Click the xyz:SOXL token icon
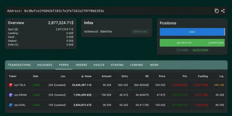This screenshot has height=116, width=232. [11, 105]
